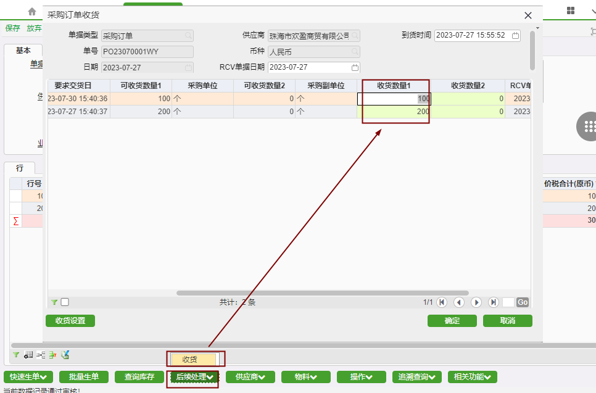Open the round floating keypad button
596x393 pixels.
coord(587,126)
